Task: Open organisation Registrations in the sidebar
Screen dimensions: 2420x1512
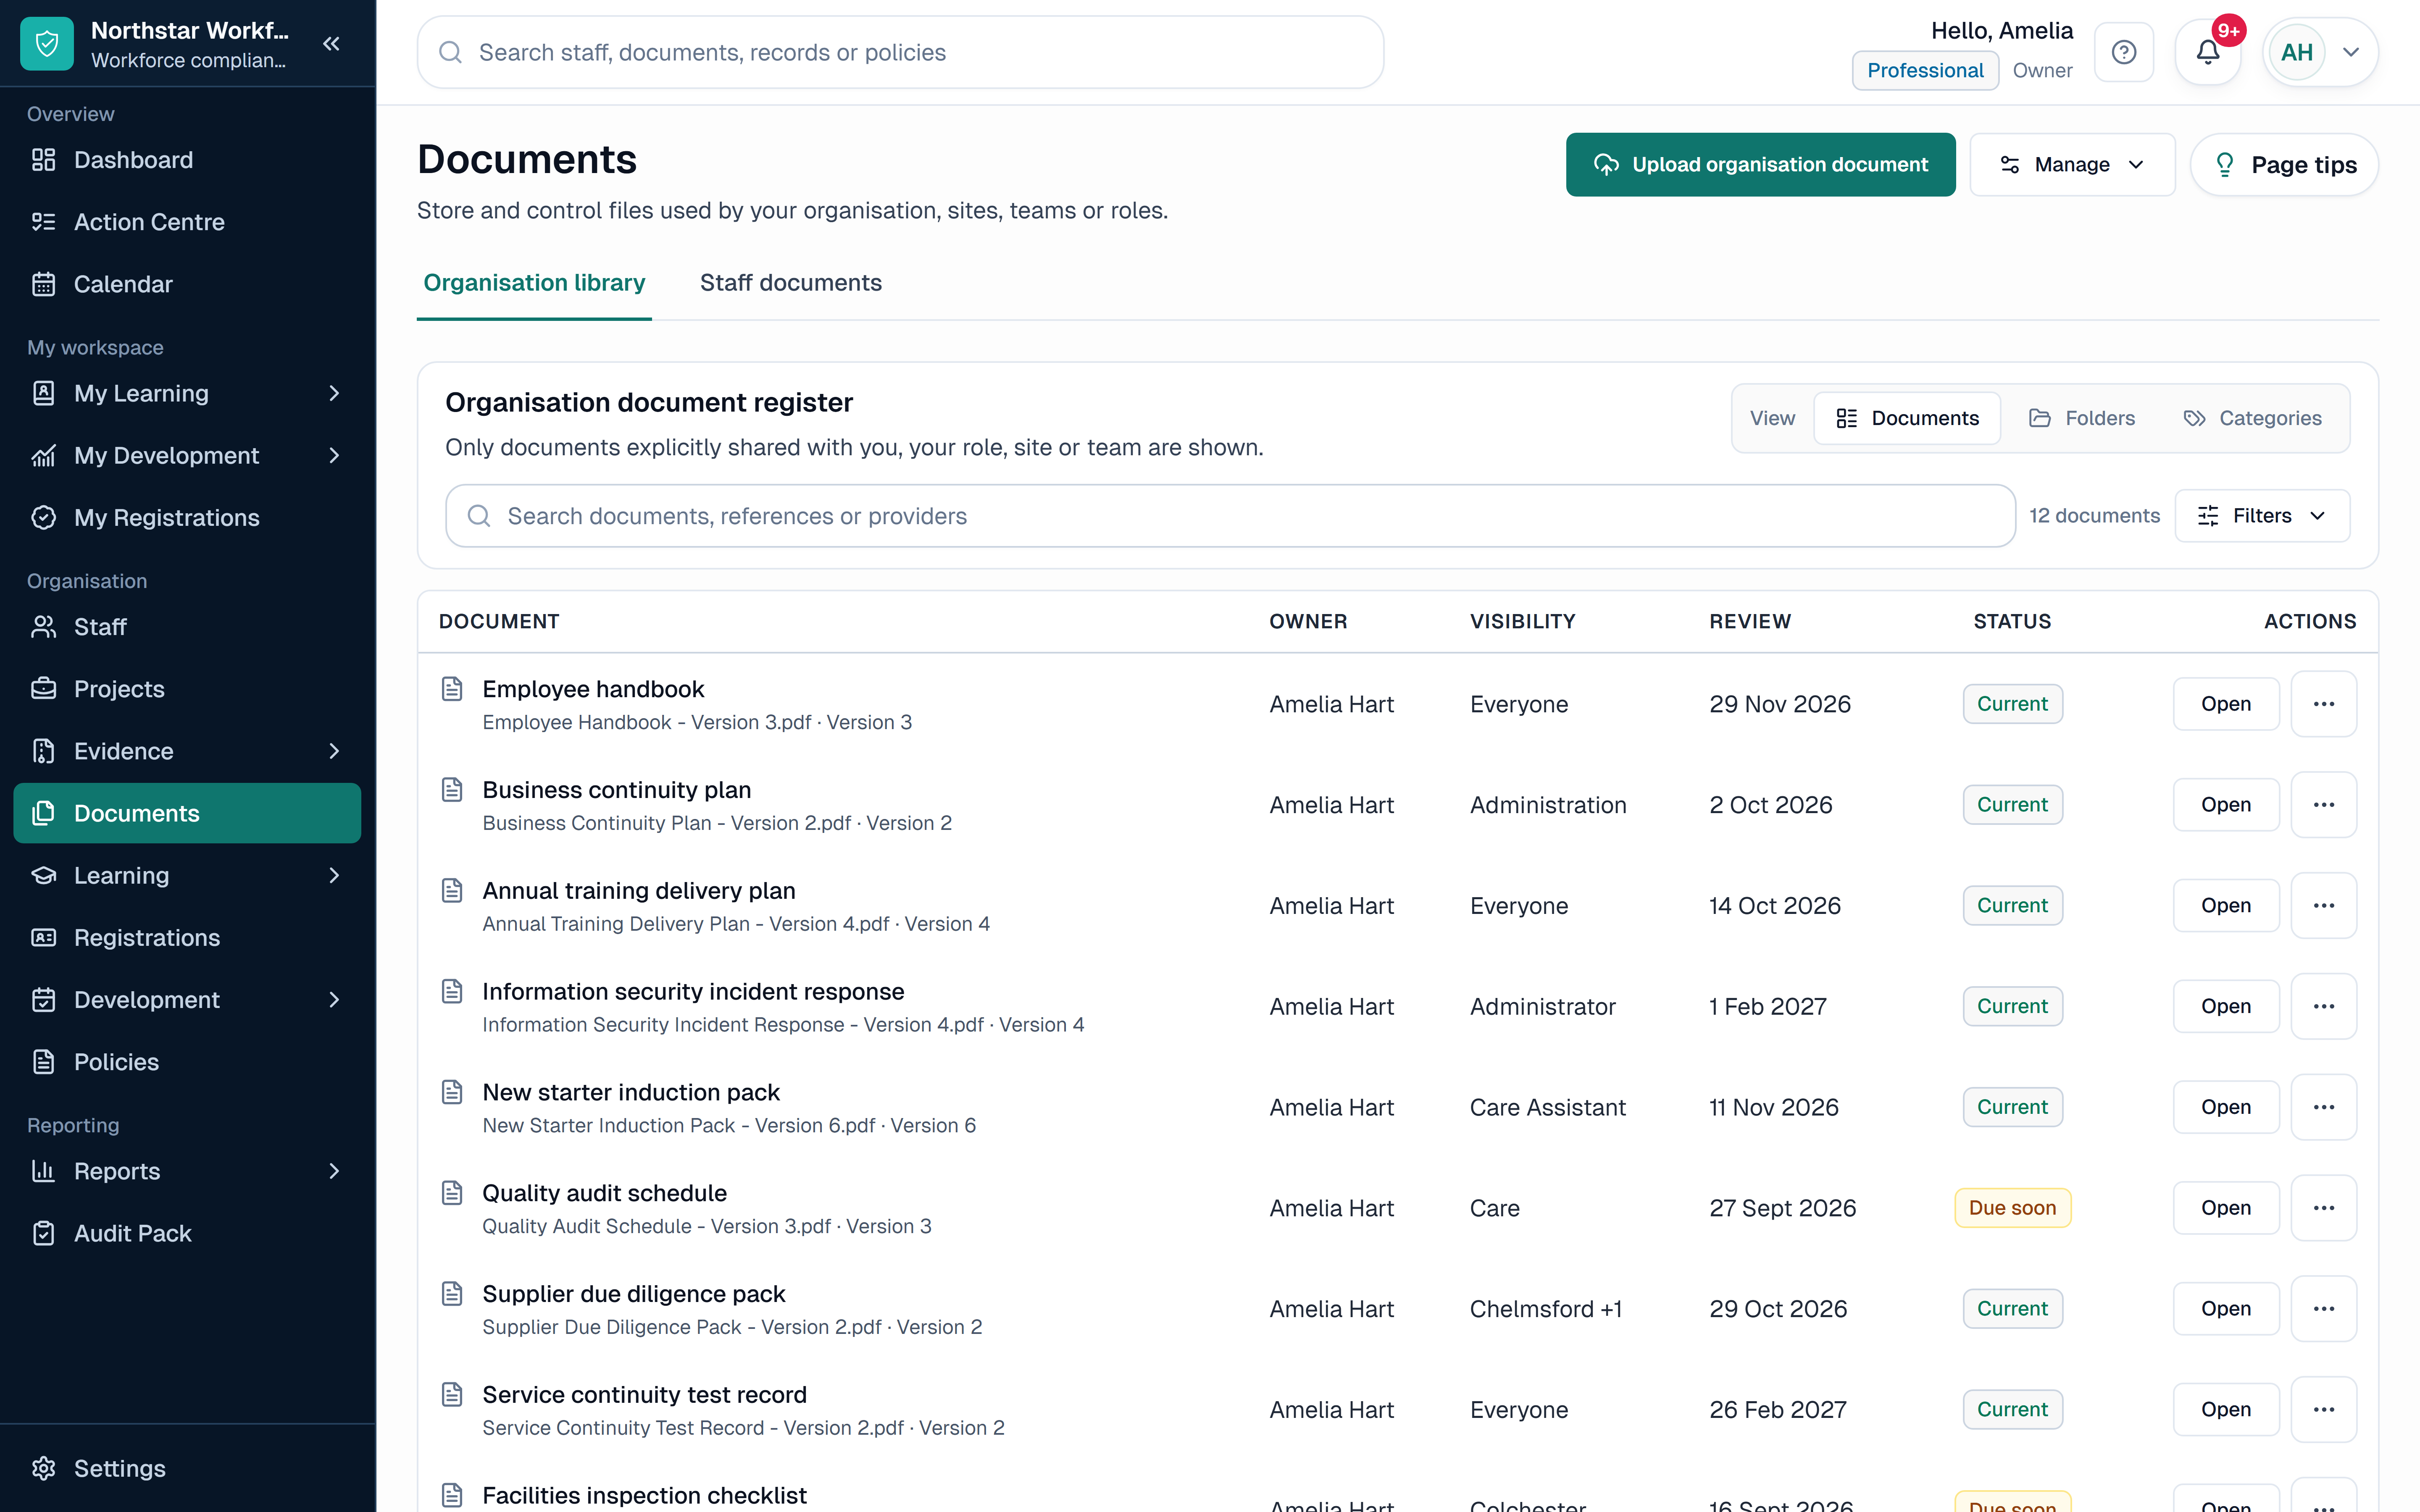Action: click(x=187, y=938)
